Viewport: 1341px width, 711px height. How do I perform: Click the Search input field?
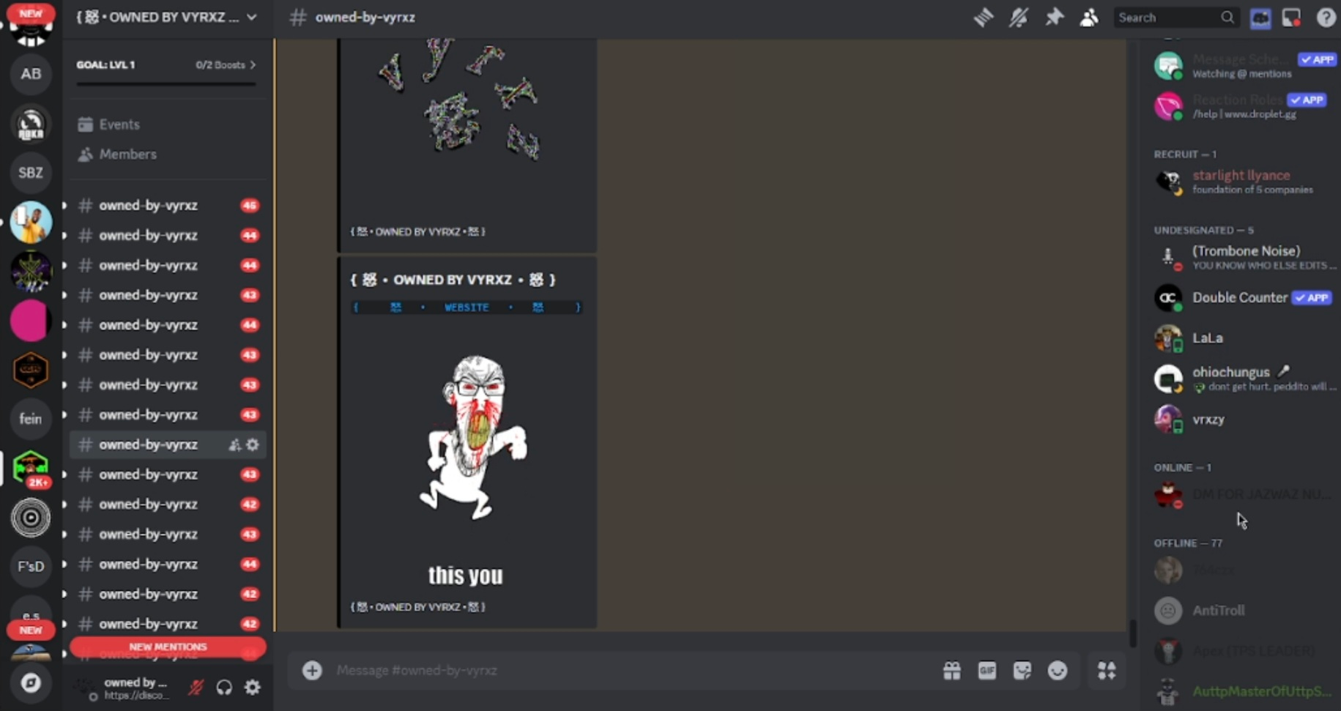[1168, 18]
